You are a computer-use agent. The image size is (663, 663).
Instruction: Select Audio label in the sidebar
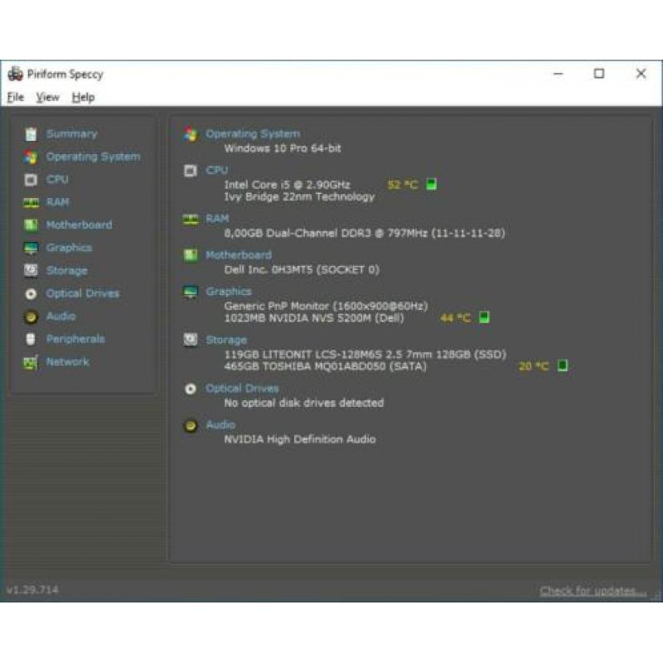tap(60, 317)
